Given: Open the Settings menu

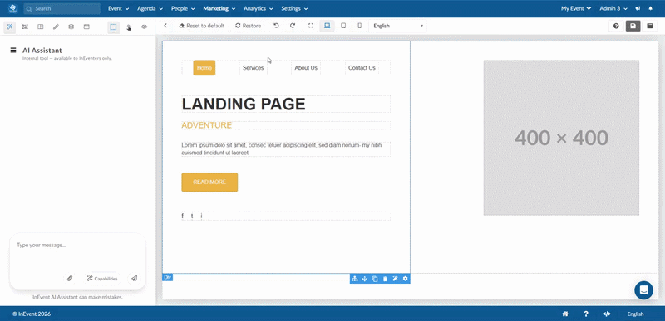Looking at the screenshot, I should pyautogui.click(x=294, y=8).
